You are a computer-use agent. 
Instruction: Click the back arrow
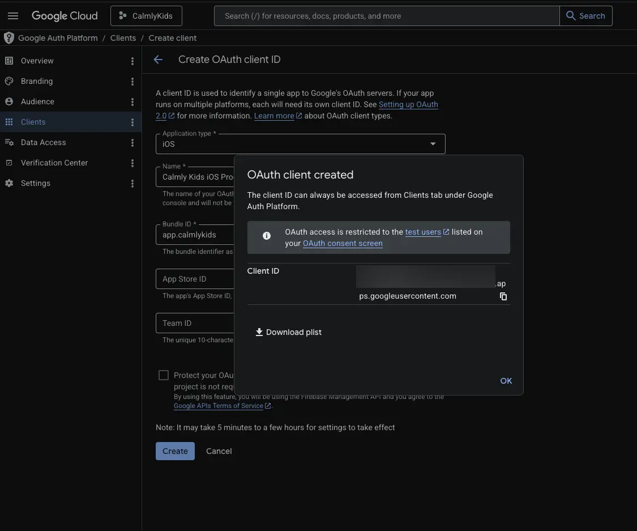[158, 60]
